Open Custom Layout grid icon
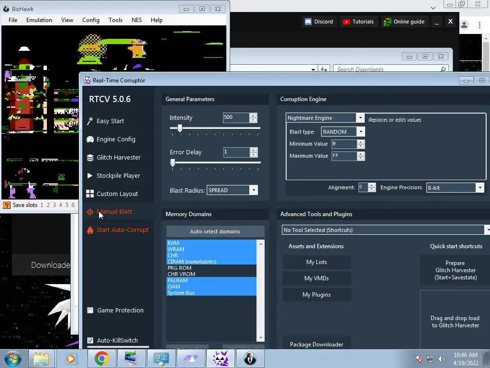490x368 pixels. pyautogui.click(x=90, y=194)
